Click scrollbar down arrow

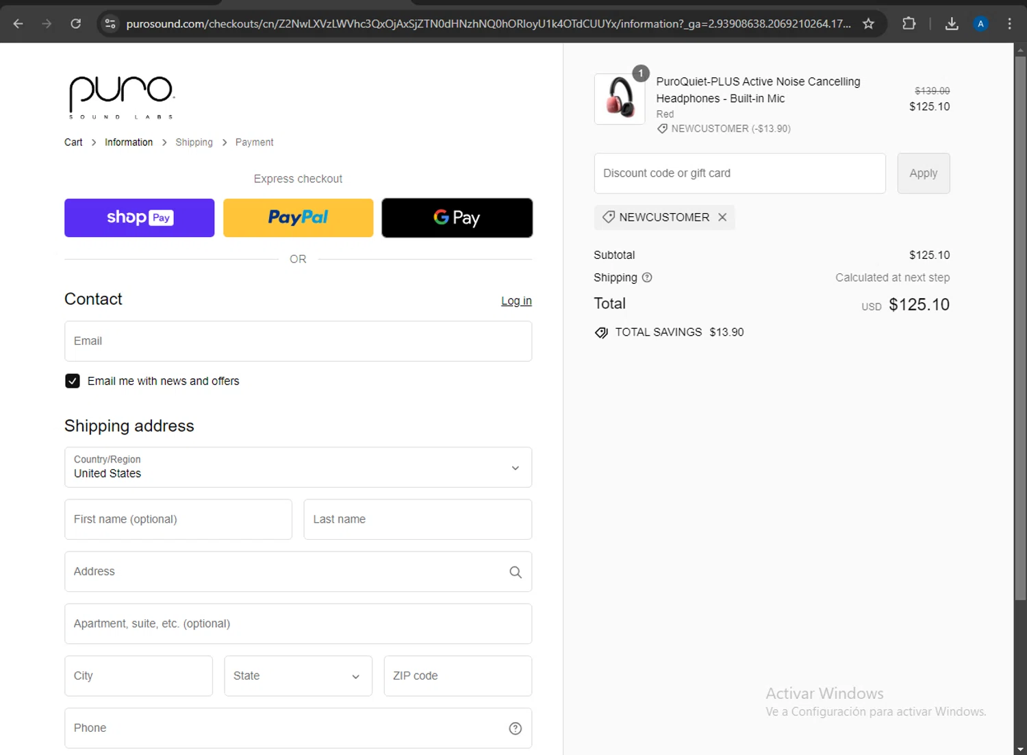coord(1020,749)
